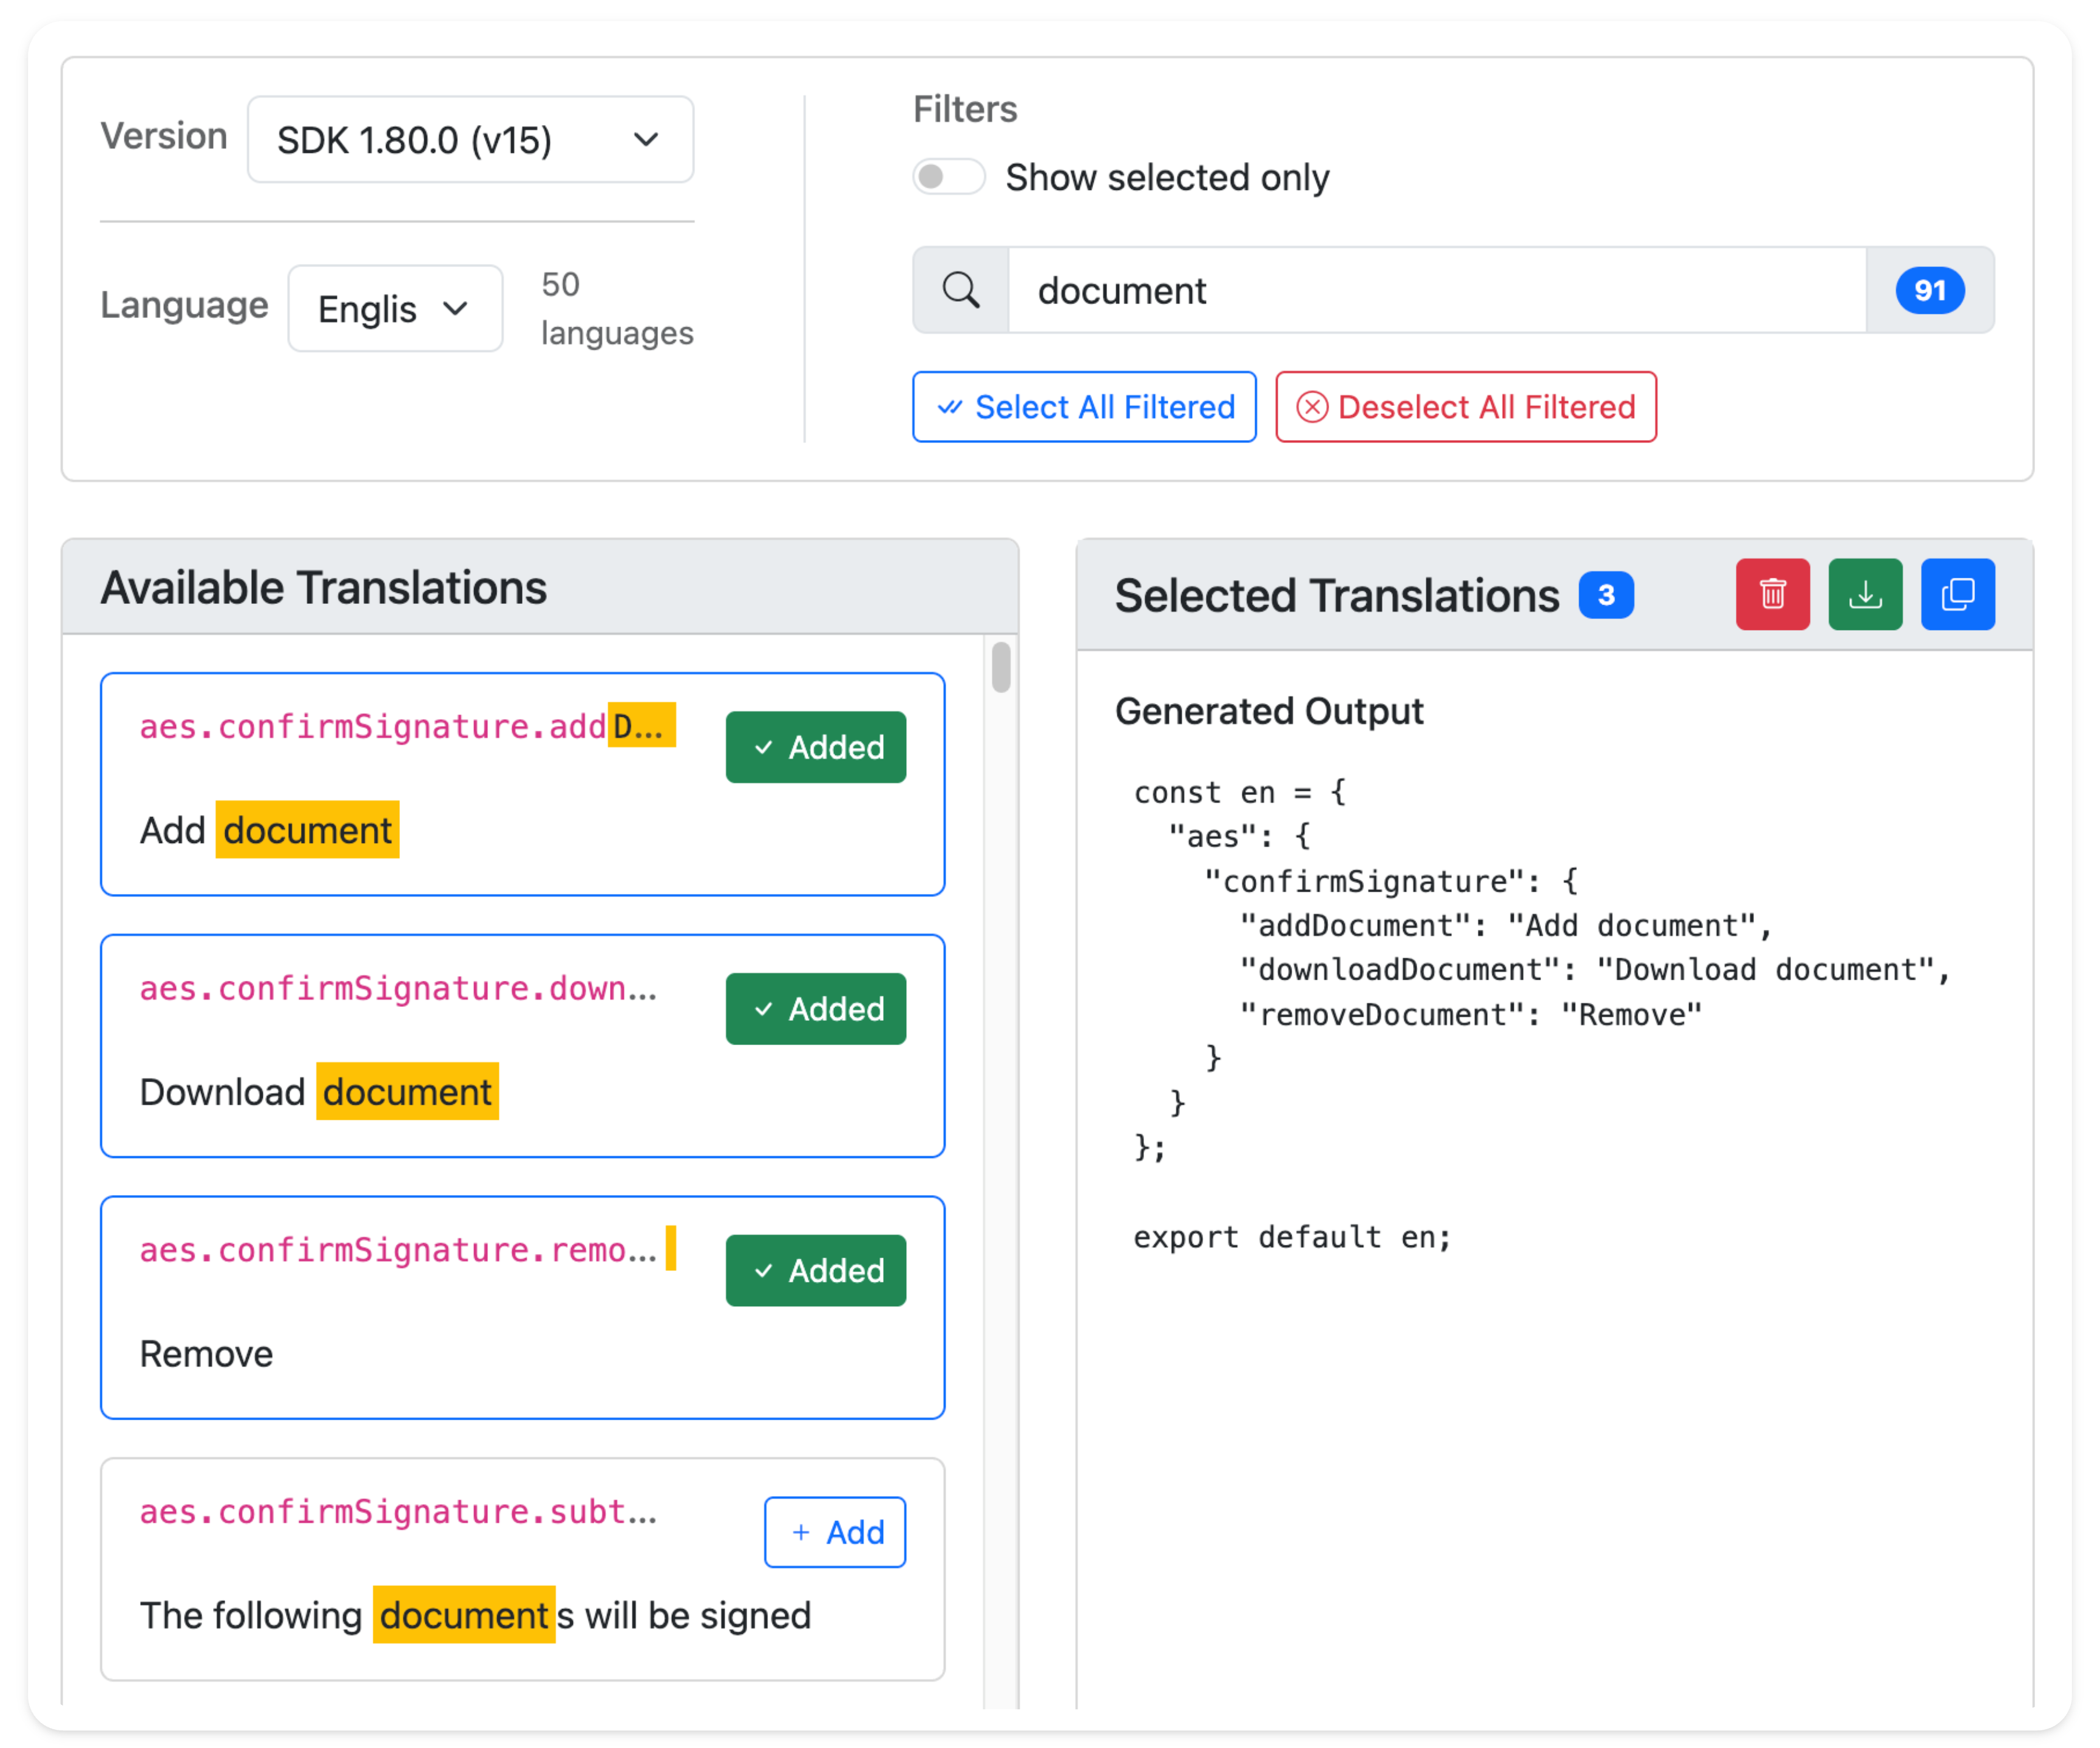
Task: Click Select All Filtered button
Action: [x=1084, y=407]
